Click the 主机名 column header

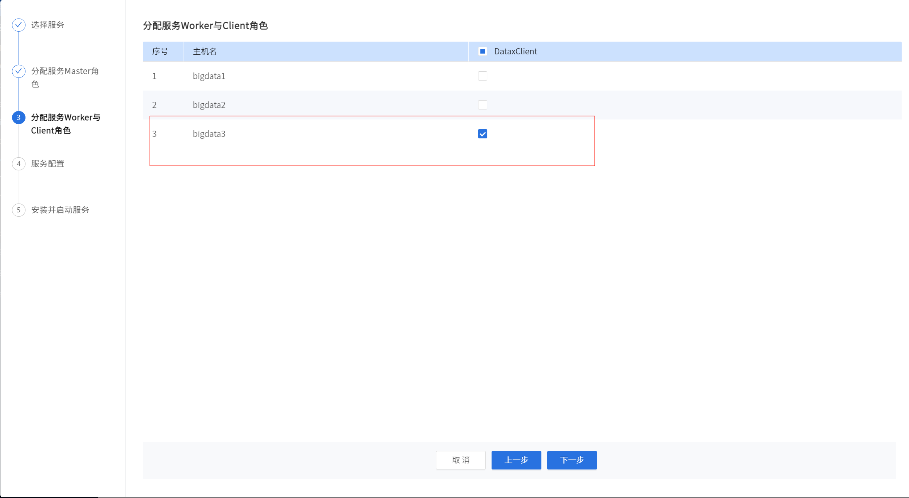pyautogui.click(x=205, y=51)
